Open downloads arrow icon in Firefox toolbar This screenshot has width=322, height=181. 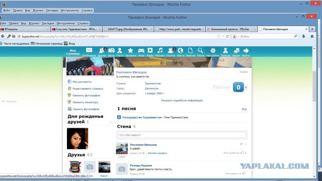coord(303,36)
